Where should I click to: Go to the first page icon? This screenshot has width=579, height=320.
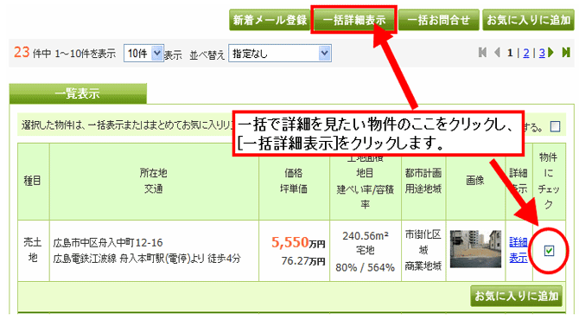[482, 53]
